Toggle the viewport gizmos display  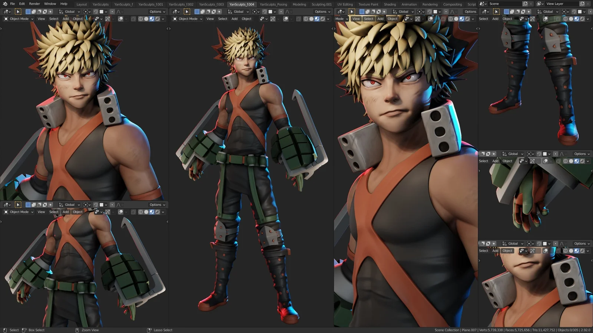(107, 19)
